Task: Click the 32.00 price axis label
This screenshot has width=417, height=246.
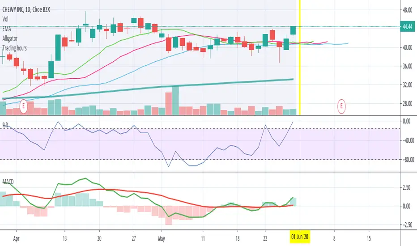Action: click(x=408, y=85)
